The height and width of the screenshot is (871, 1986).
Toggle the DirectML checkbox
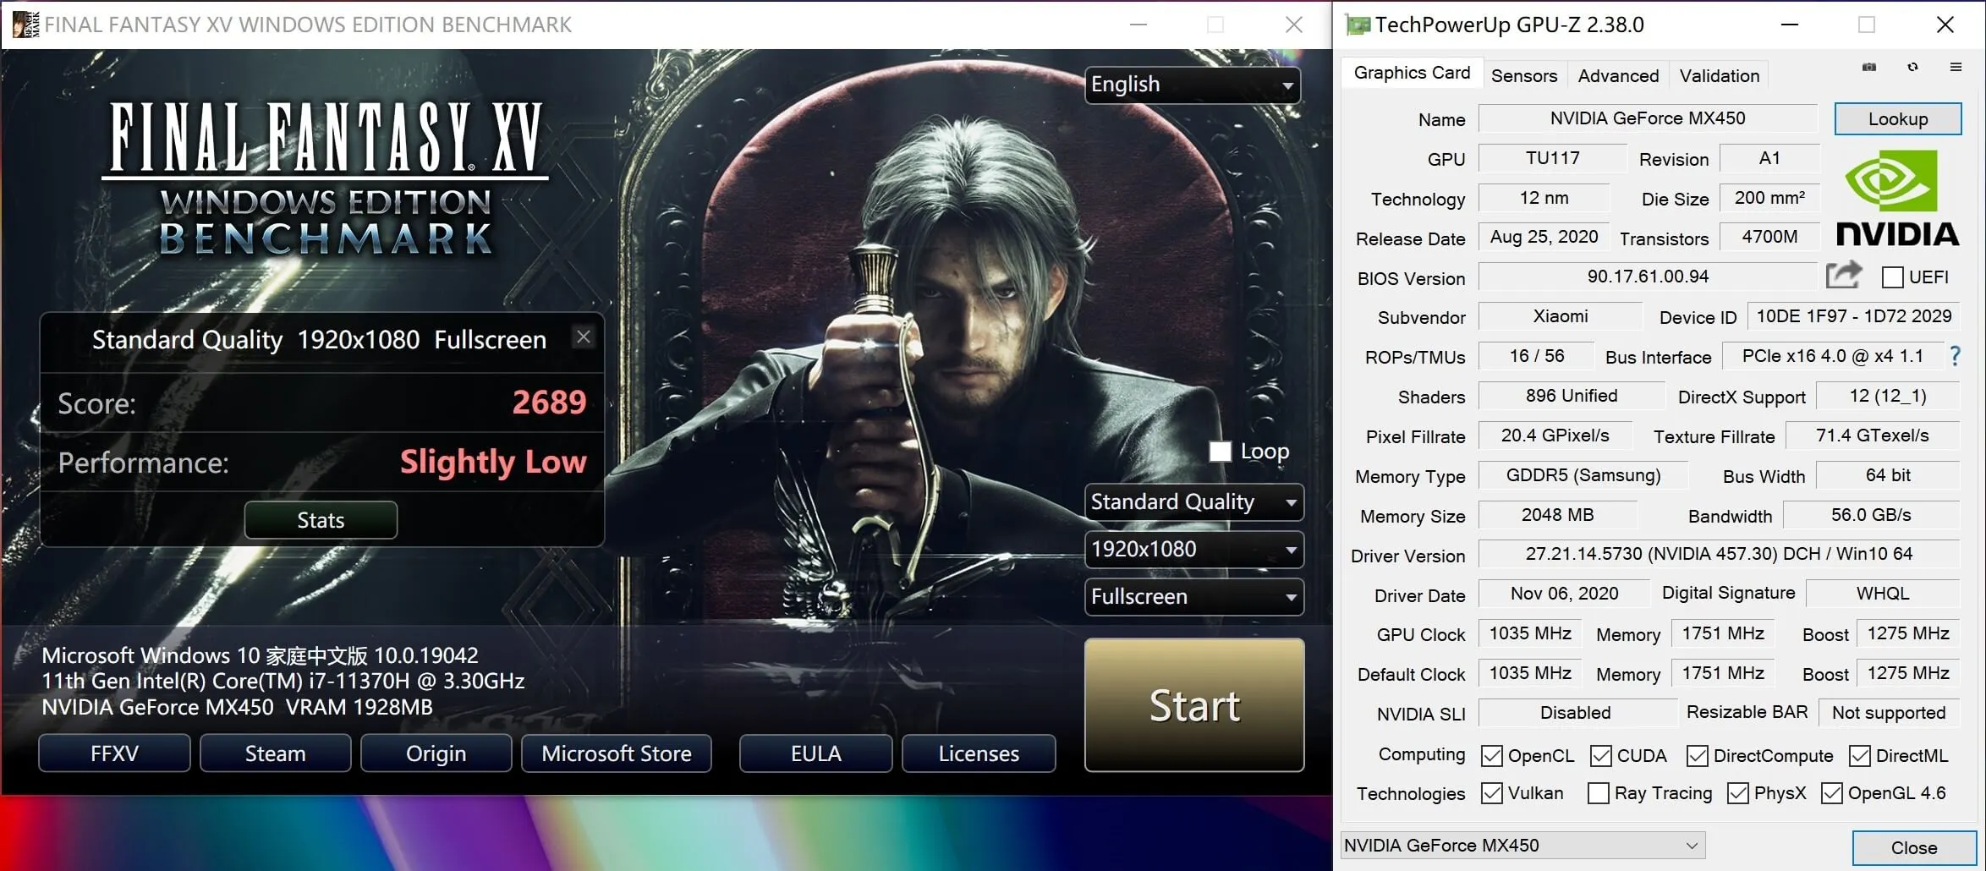click(x=1860, y=756)
